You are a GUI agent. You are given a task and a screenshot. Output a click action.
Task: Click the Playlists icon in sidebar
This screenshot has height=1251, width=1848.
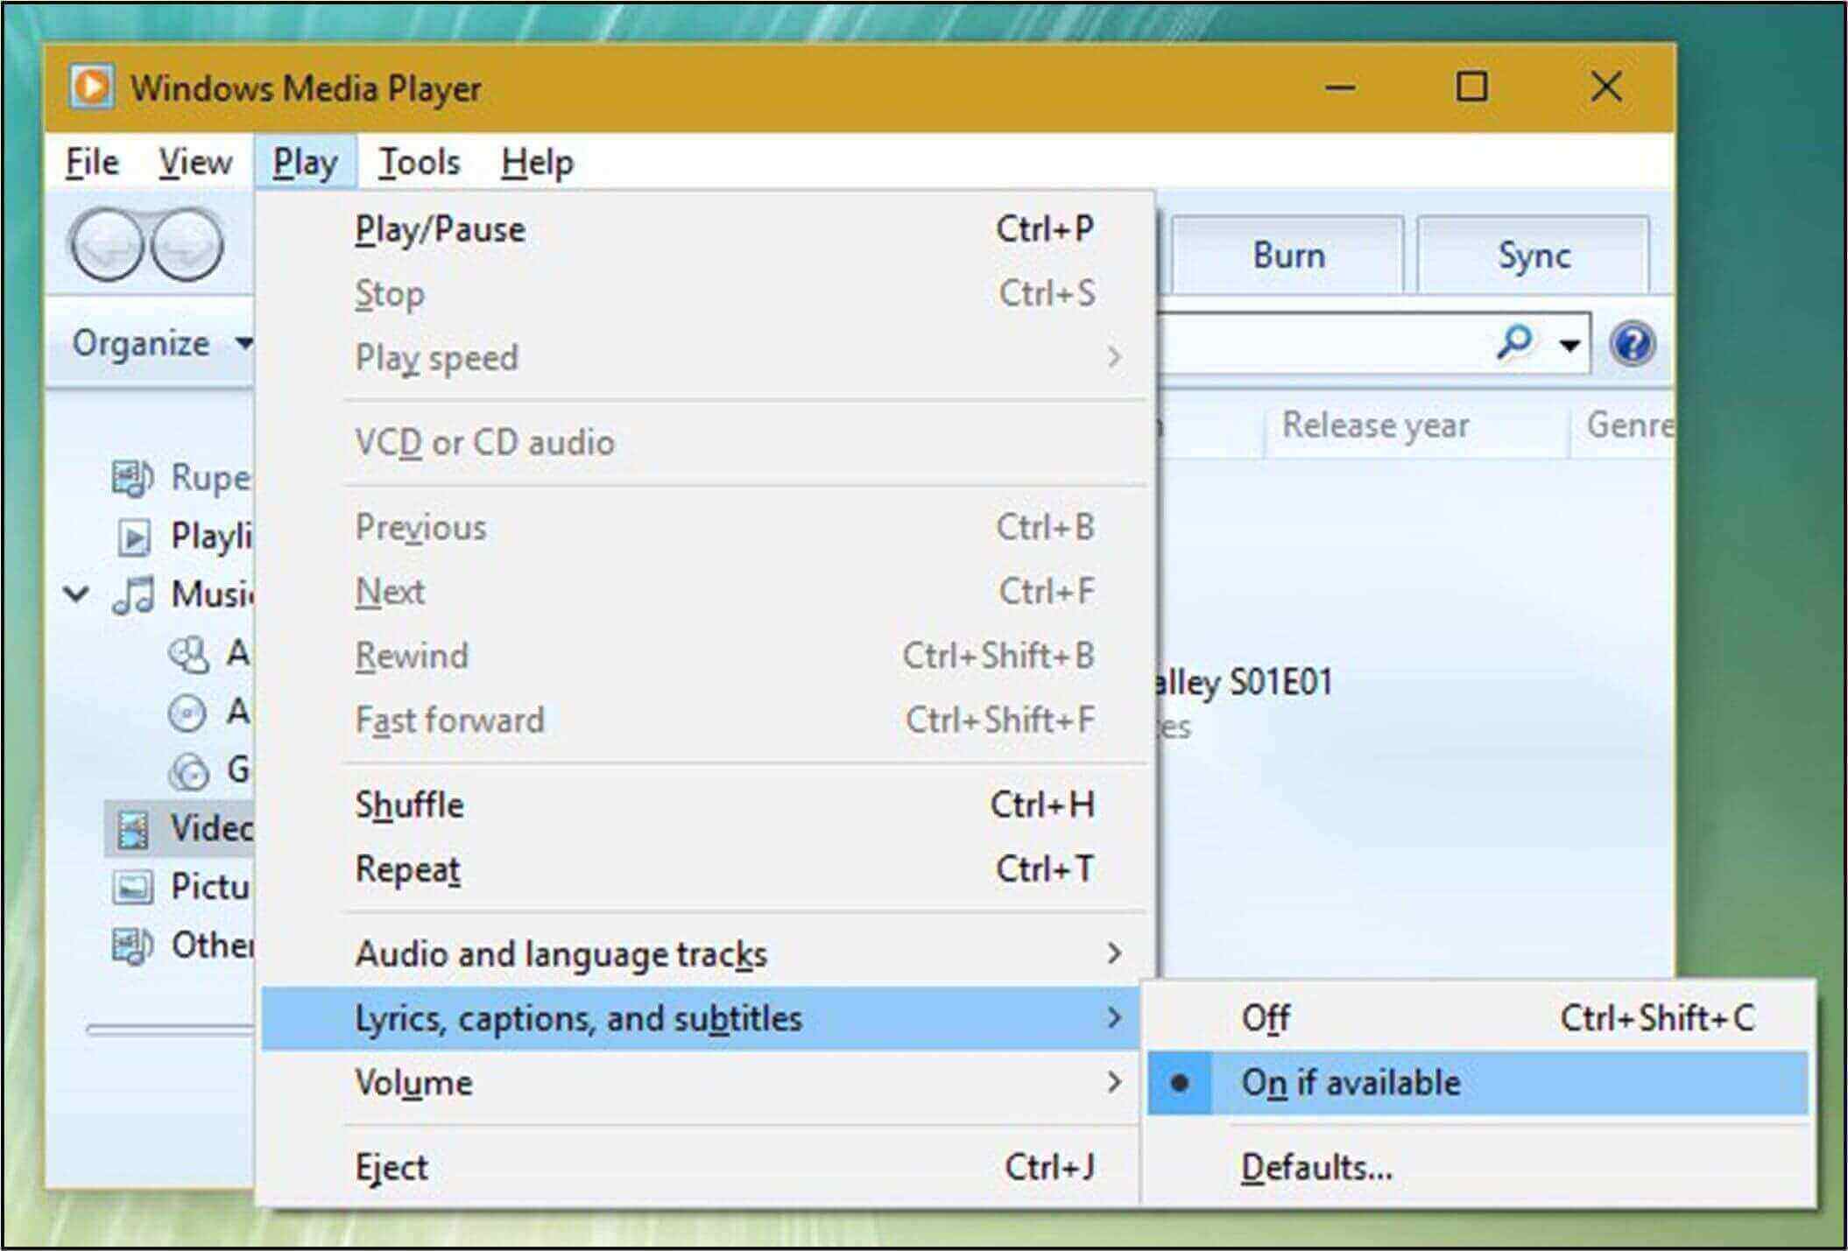(133, 537)
